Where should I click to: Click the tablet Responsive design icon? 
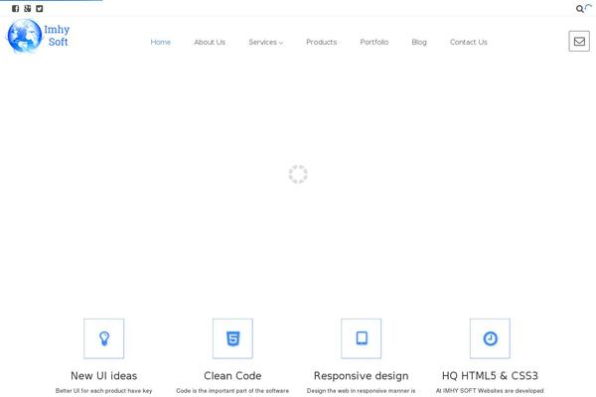click(362, 338)
